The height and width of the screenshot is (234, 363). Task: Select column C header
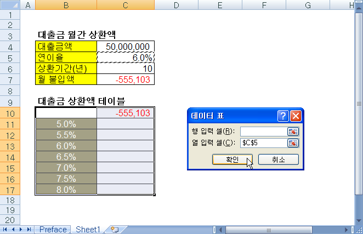pos(126,5)
